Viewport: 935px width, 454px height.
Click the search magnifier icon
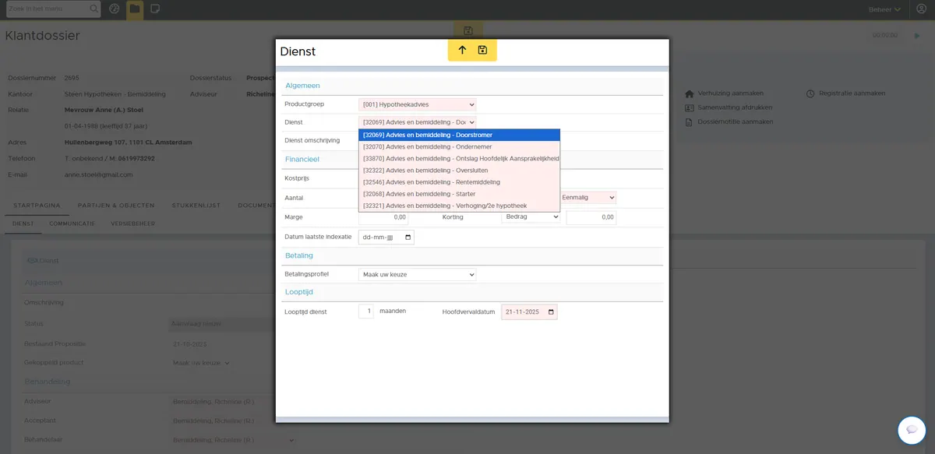point(94,9)
